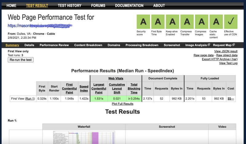Image resolution: width=246 pixels, height=144 pixels.
Task: Click the Compress Transfer grade box
Action: click(187, 21)
